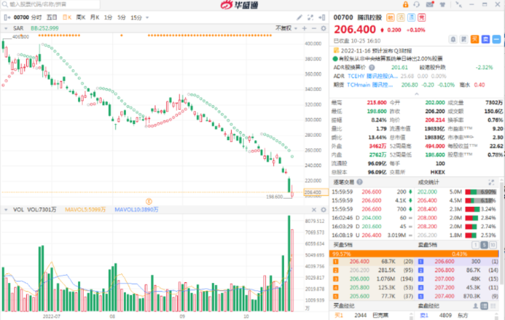Open more timeframes dropdown after 15分
The width and height of the screenshot is (505, 320).
147,18
